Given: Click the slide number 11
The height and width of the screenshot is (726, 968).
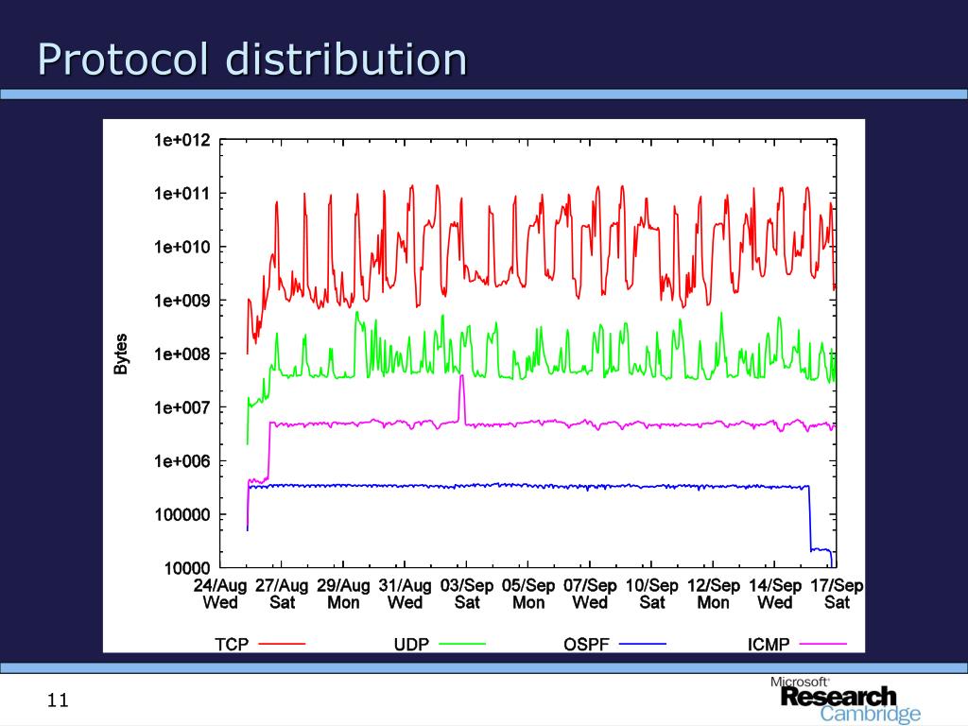Looking at the screenshot, I should [x=58, y=700].
